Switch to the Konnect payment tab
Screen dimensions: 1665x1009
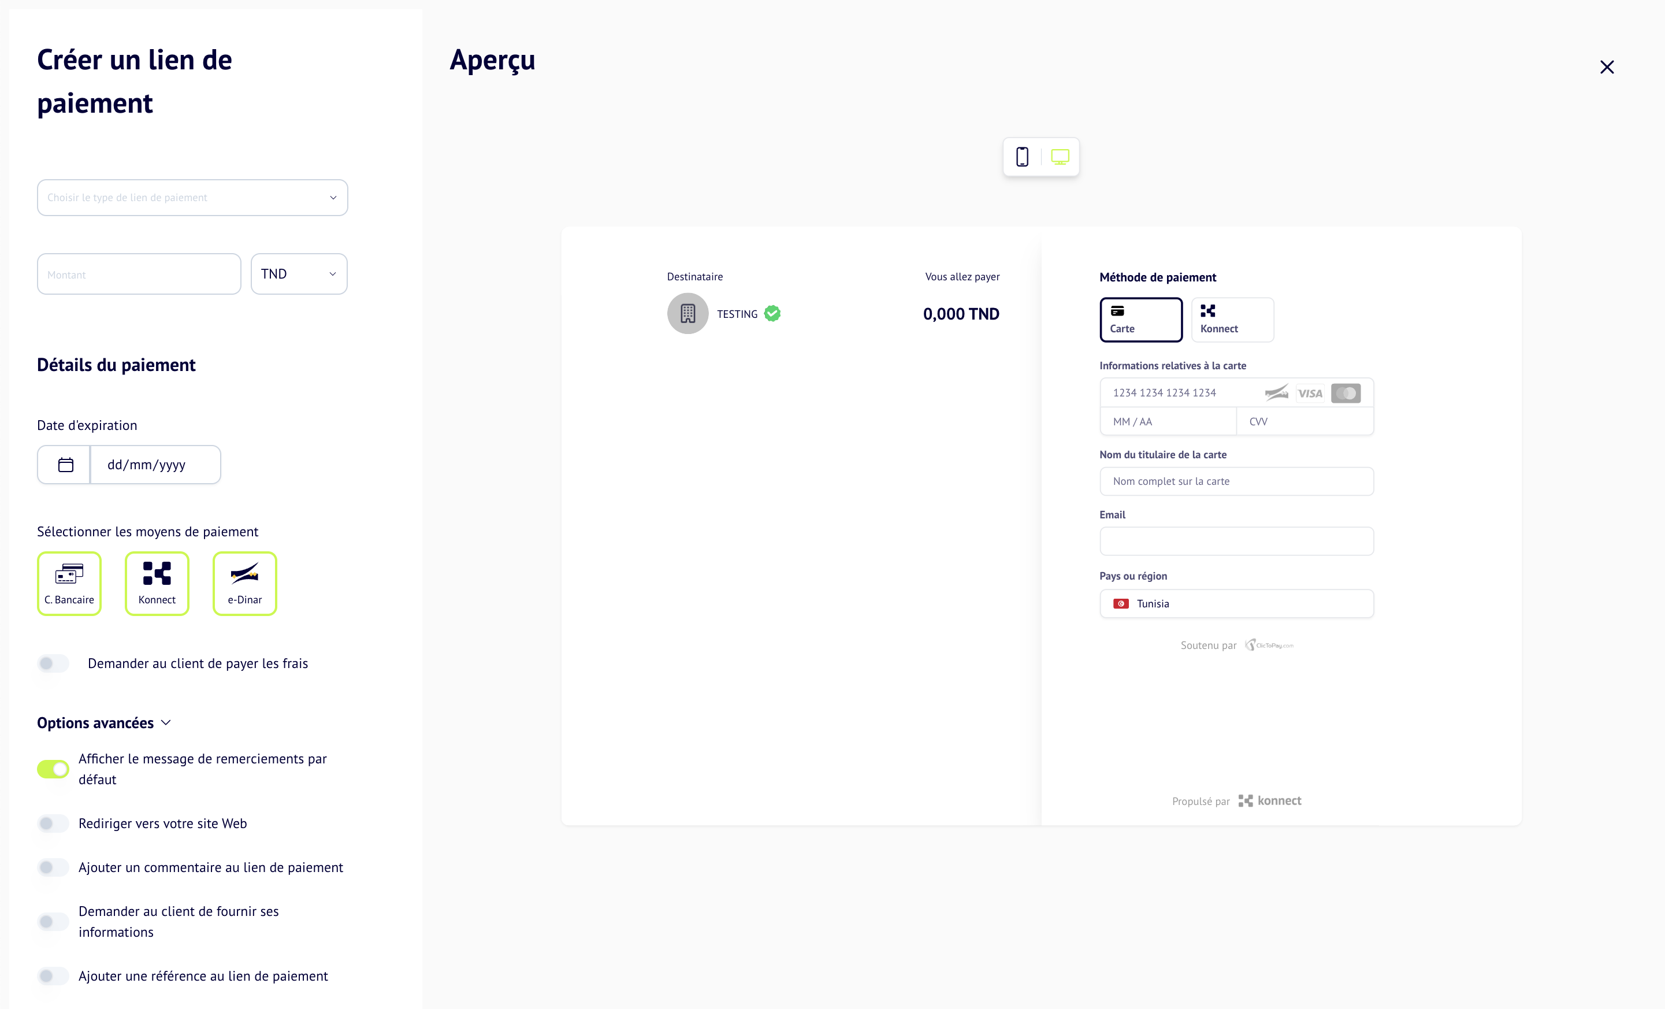1232,319
